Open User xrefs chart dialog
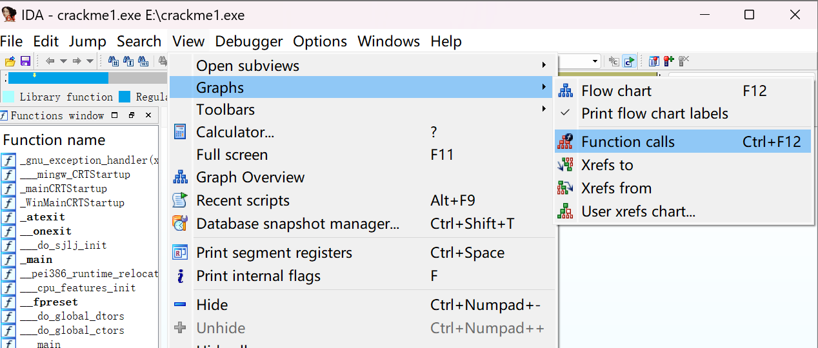This screenshot has height=348, width=818. 683,211
